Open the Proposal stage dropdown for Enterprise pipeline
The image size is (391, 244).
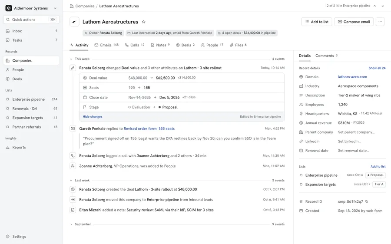tap(375, 175)
